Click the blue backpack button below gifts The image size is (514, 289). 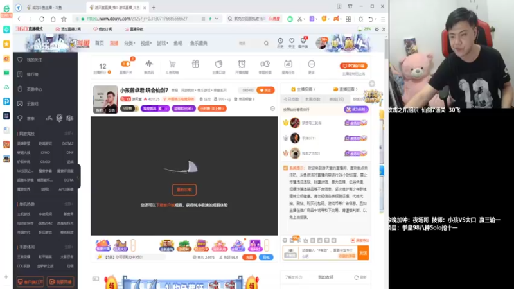266,258
